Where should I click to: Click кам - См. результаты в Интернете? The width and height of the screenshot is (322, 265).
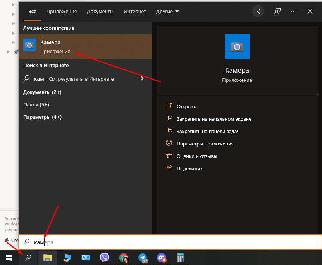tap(74, 79)
